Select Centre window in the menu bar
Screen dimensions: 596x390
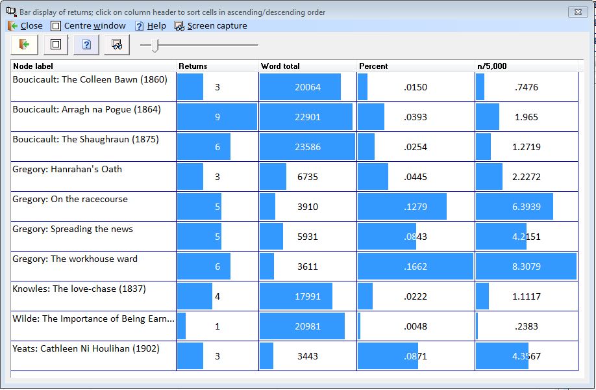[x=88, y=26]
